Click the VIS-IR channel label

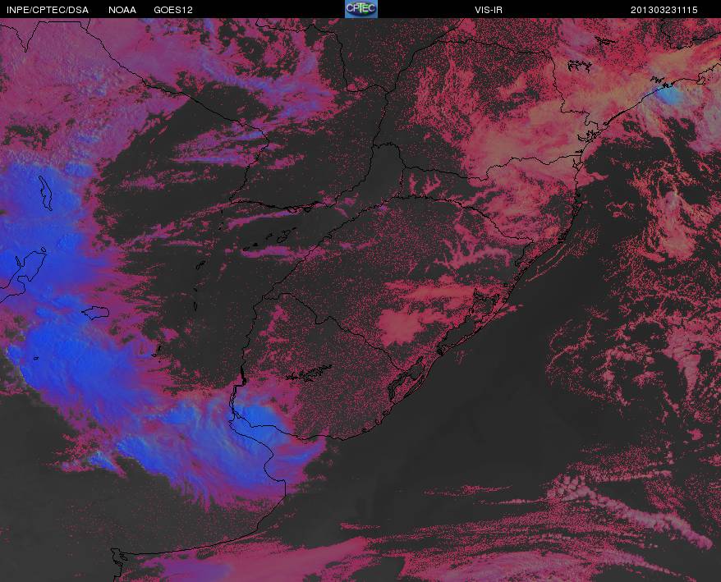[x=489, y=10]
